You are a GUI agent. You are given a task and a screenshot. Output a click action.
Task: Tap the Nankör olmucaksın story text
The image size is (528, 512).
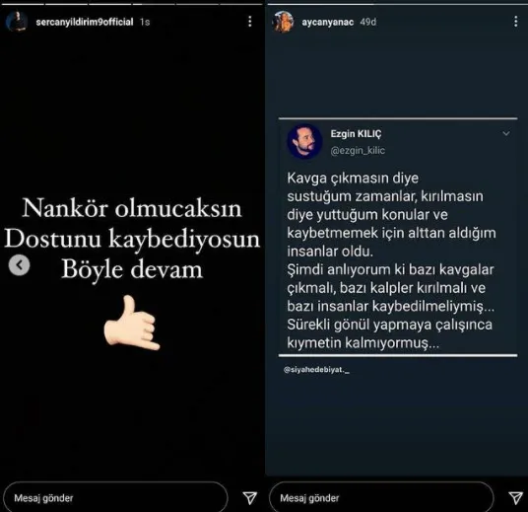pos(132,208)
